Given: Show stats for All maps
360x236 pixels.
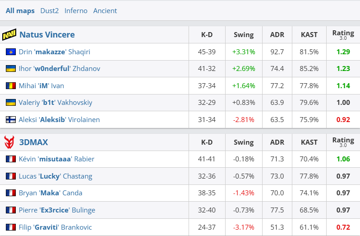Looking at the screenshot, I should [20, 11].
